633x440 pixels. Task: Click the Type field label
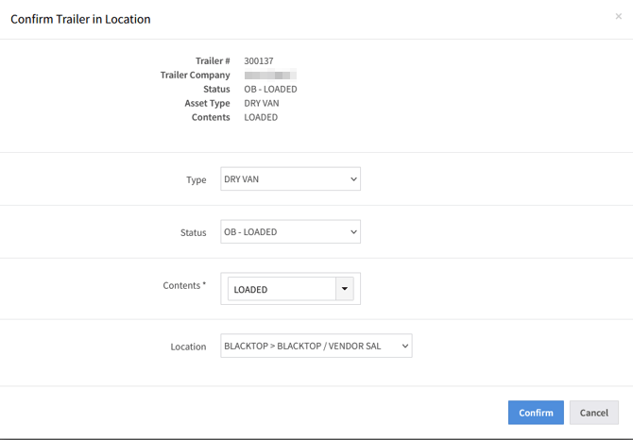tap(196, 180)
